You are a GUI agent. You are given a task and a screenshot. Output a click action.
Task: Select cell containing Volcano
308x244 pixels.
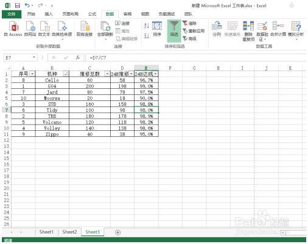click(x=52, y=122)
